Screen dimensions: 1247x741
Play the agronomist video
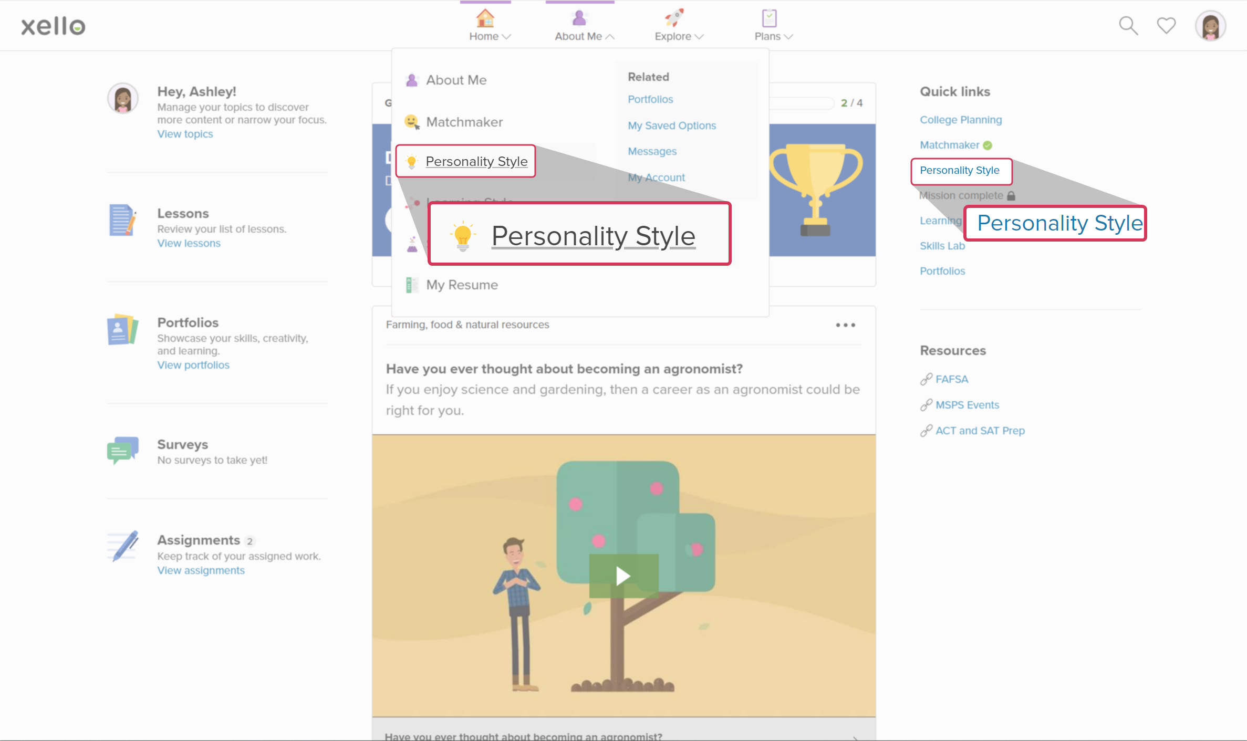(623, 576)
